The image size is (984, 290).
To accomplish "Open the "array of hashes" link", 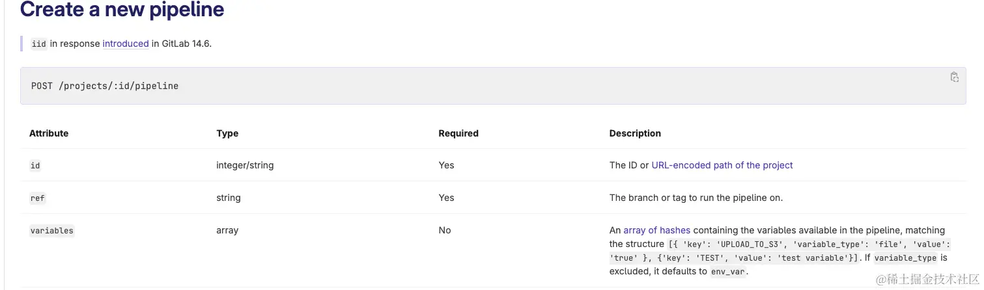I will pos(656,230).
